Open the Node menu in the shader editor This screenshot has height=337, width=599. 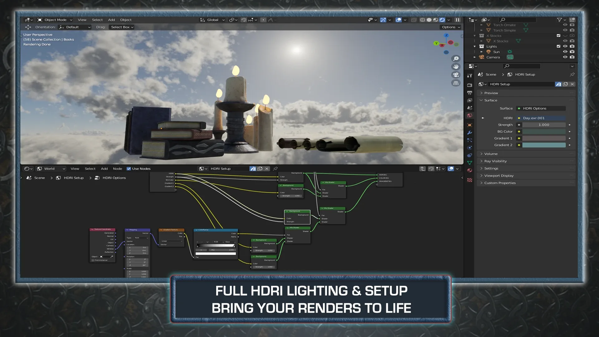117,168
